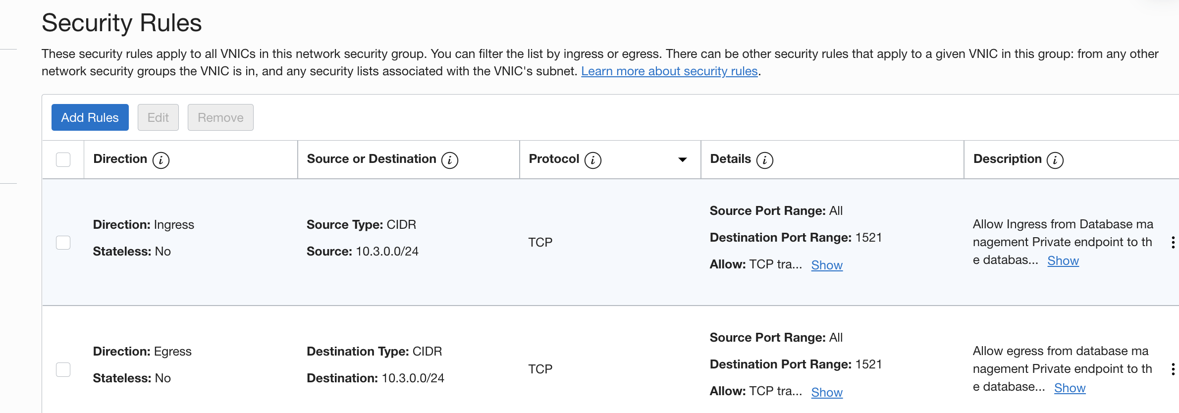Screen dimensions: 1179x413
Task: Open the Egress rule actions kebab menu
Action: tap(1173, 369)
